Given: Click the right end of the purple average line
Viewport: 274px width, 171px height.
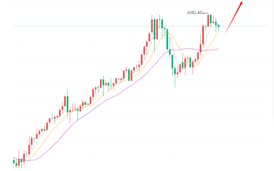Looking at the screenshot, I should (x=218, y=49).
